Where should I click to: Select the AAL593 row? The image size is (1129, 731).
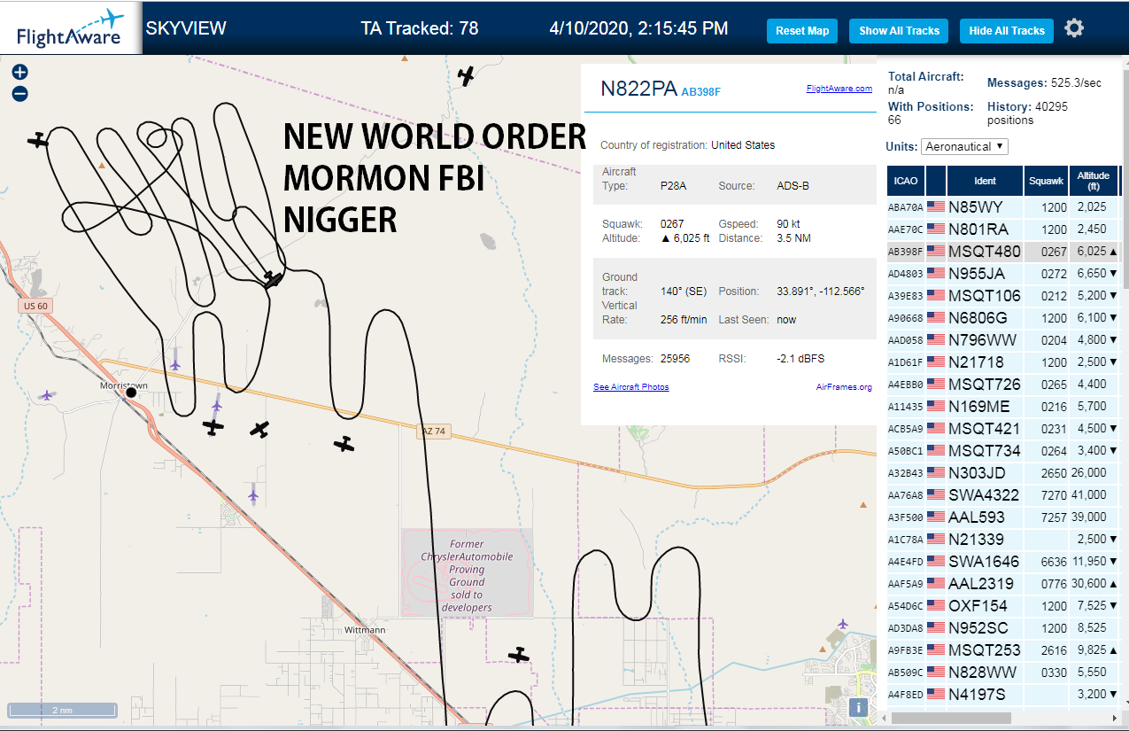tap(1003, 517)
